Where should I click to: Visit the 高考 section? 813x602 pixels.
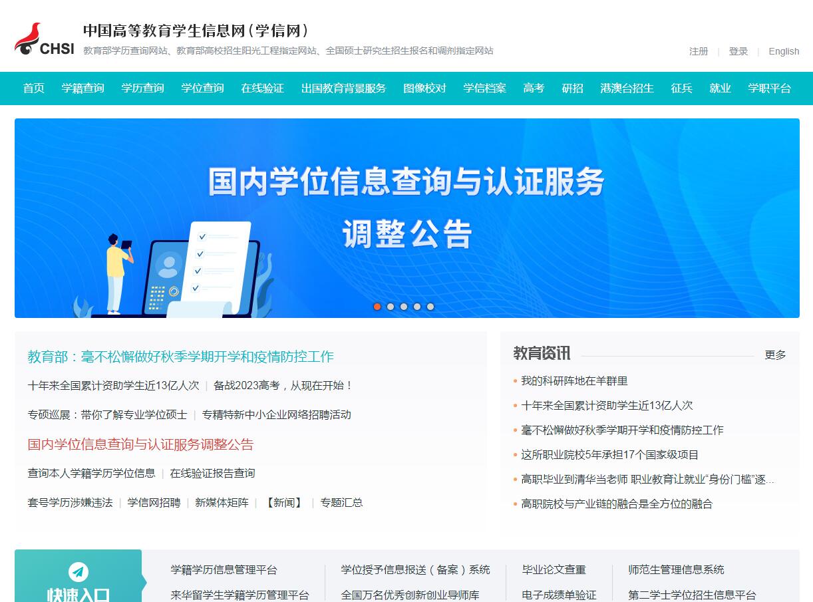(x=533, y=88)
